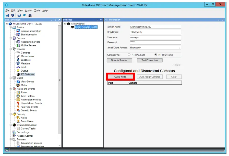The width and height of the screenshot is (229, 156).
Task: Open the Help question mark icon
Action: point(19,15)
